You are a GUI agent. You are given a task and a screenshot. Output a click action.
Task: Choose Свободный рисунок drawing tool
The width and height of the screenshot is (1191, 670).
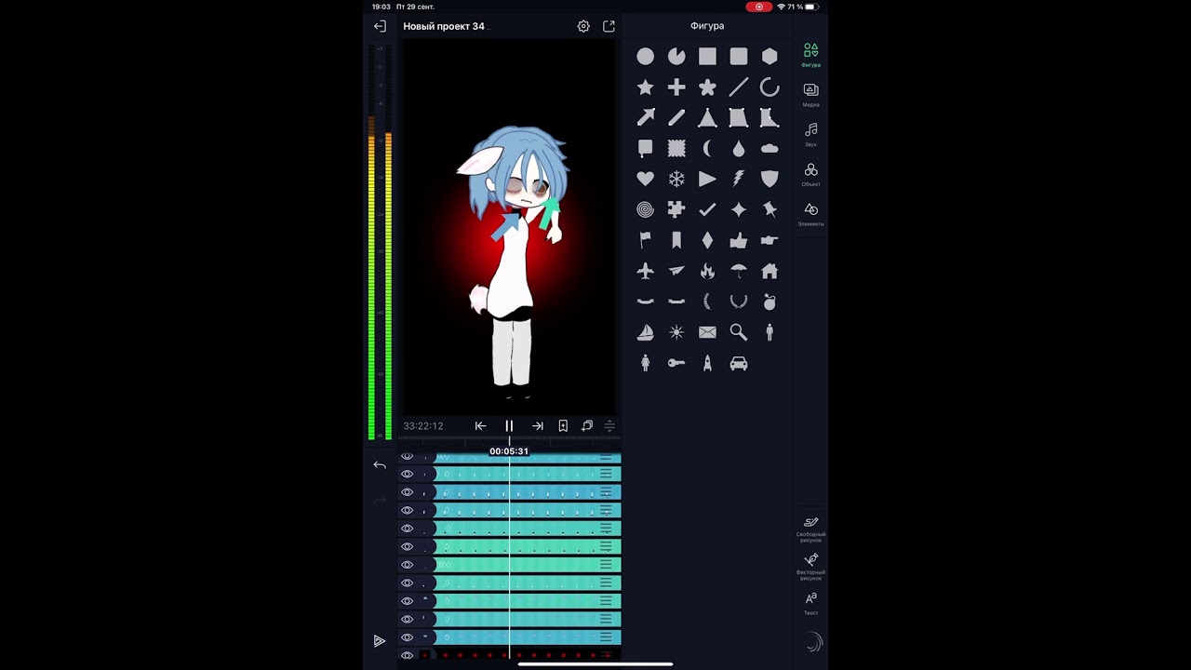(811, 529)
